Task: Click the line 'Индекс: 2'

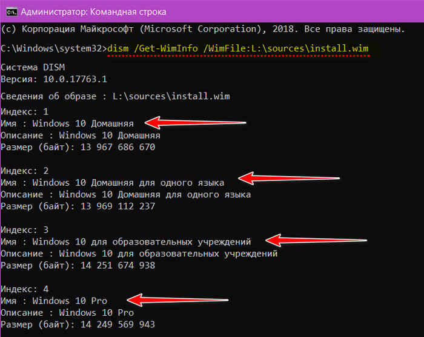Action: point(25,171)
